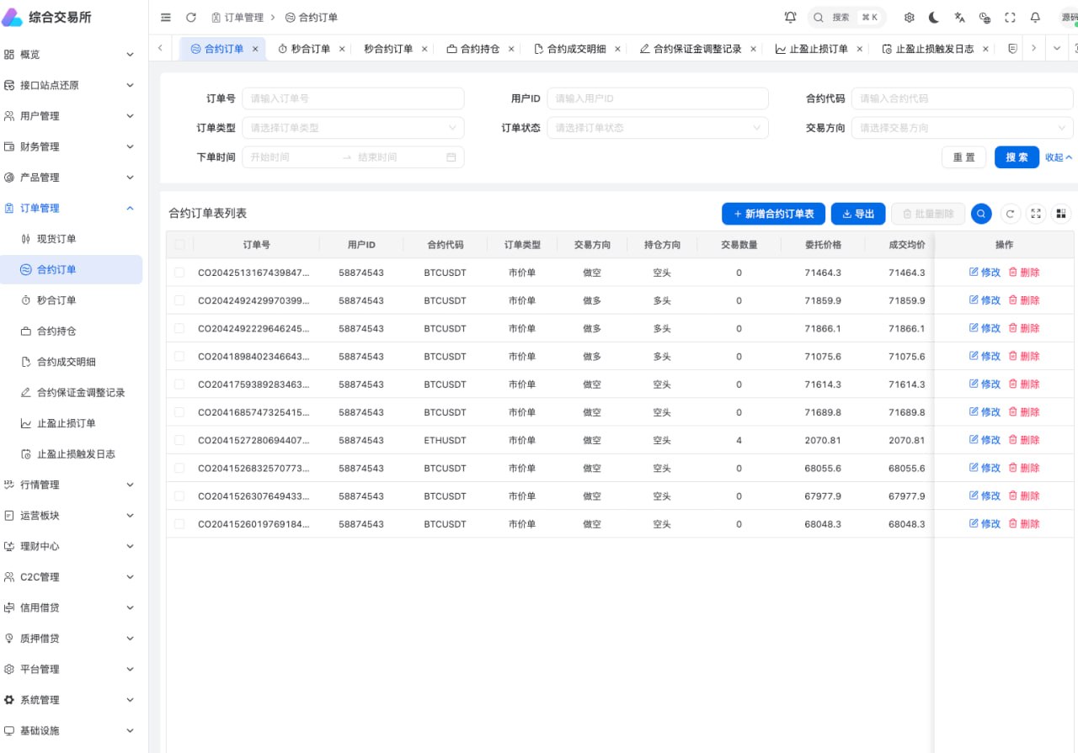This screenshot has height=753, width=1078.
Task: Open the 交易方向 dropdown filter
Action: click(962, 128)
